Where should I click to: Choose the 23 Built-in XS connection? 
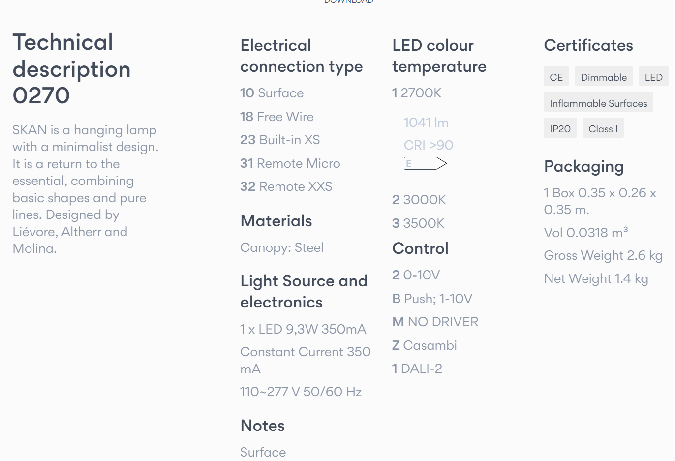(x=280, y=140)
